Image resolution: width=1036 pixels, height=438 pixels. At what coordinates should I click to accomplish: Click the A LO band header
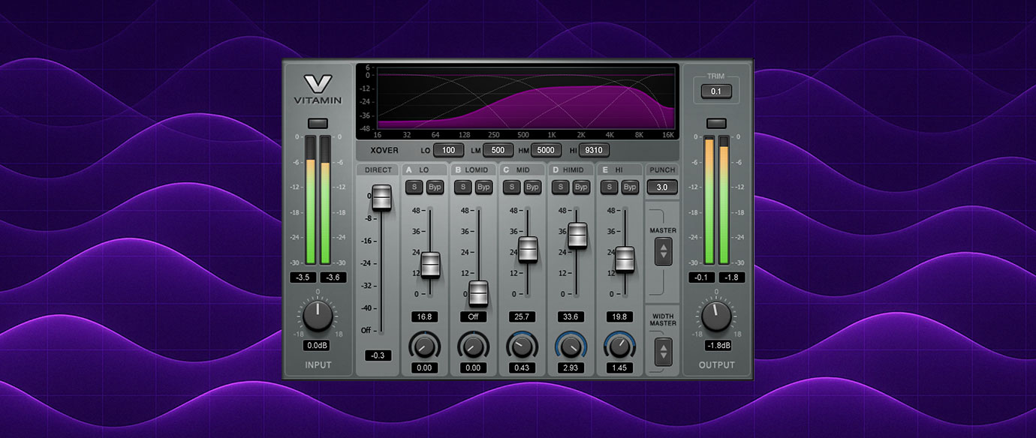(424, 170)
